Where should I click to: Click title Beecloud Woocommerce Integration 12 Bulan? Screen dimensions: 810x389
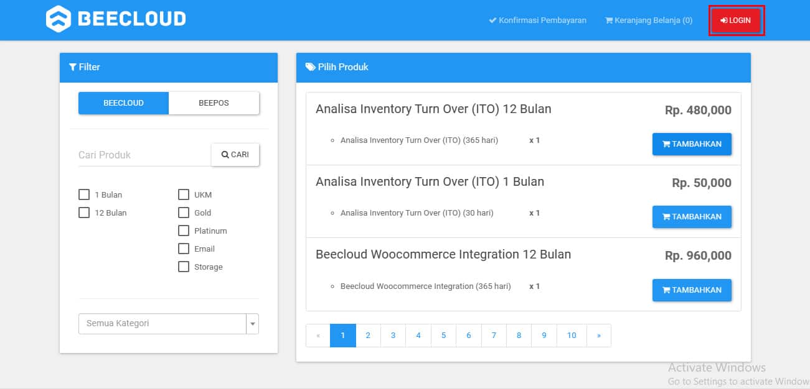pyautogui.click(x=443, y=255)
